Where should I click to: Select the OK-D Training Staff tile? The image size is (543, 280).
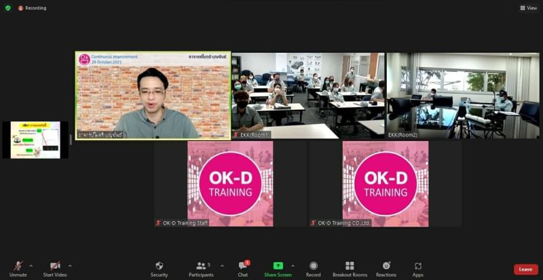pos(230,184)
